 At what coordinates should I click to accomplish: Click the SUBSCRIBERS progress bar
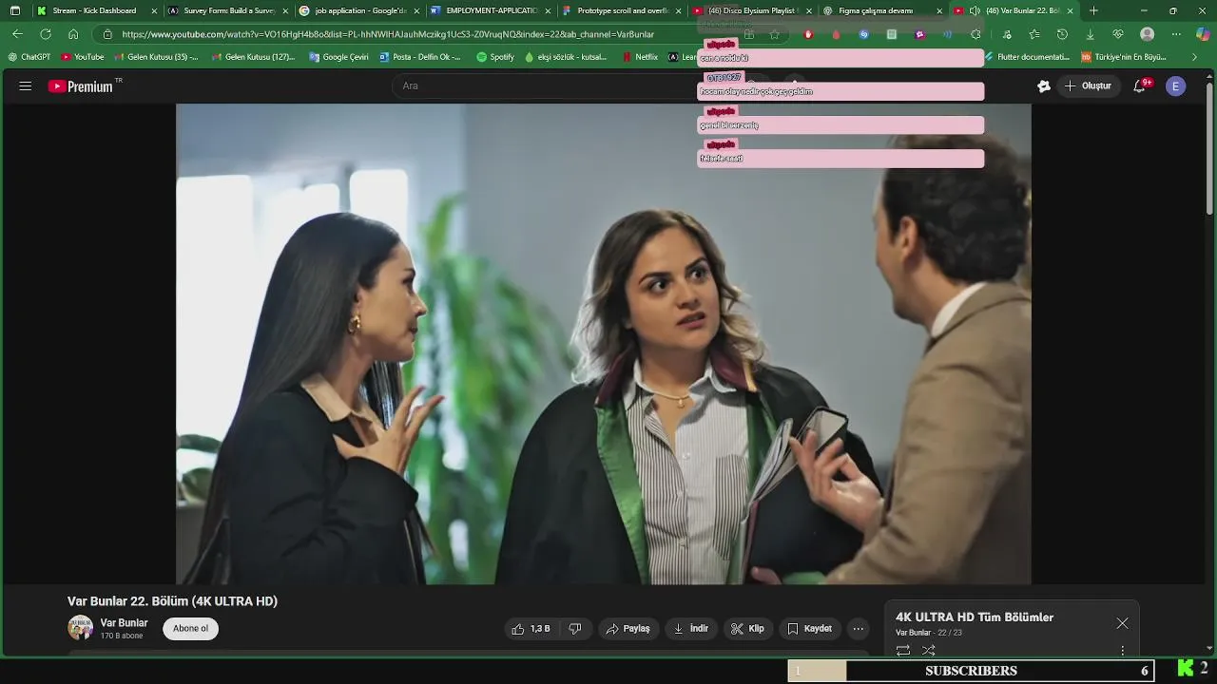(x=971, y=671)
